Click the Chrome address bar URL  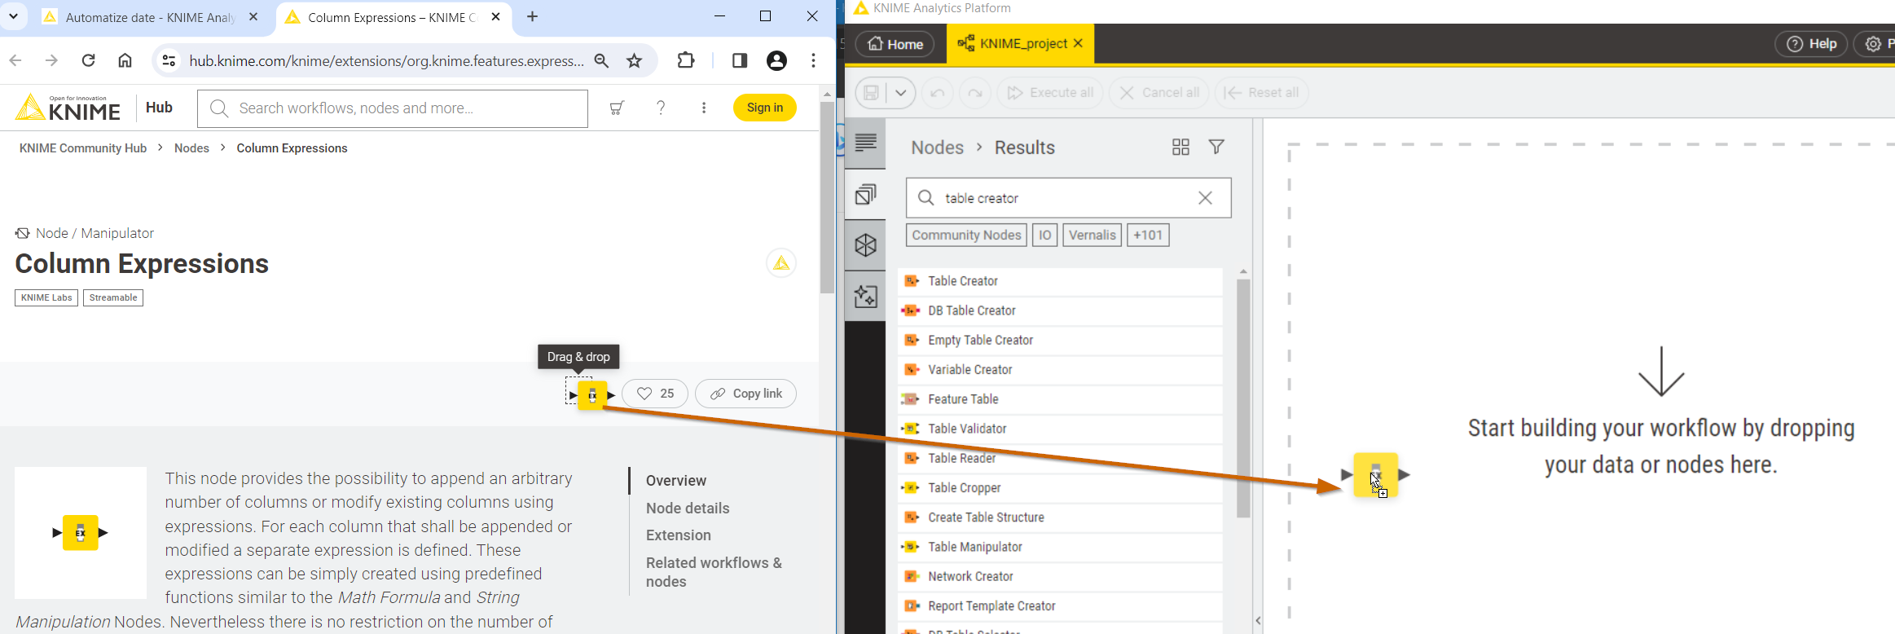point(386,60)
